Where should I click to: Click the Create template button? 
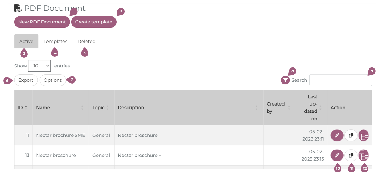[94, 22]
